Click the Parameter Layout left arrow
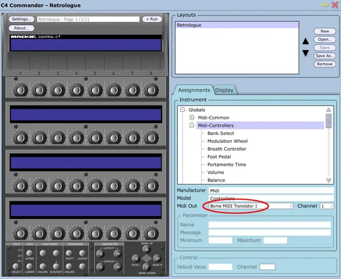 point(100,253)
